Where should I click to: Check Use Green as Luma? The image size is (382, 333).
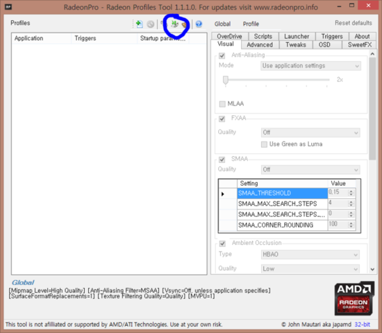click(264, 144)
